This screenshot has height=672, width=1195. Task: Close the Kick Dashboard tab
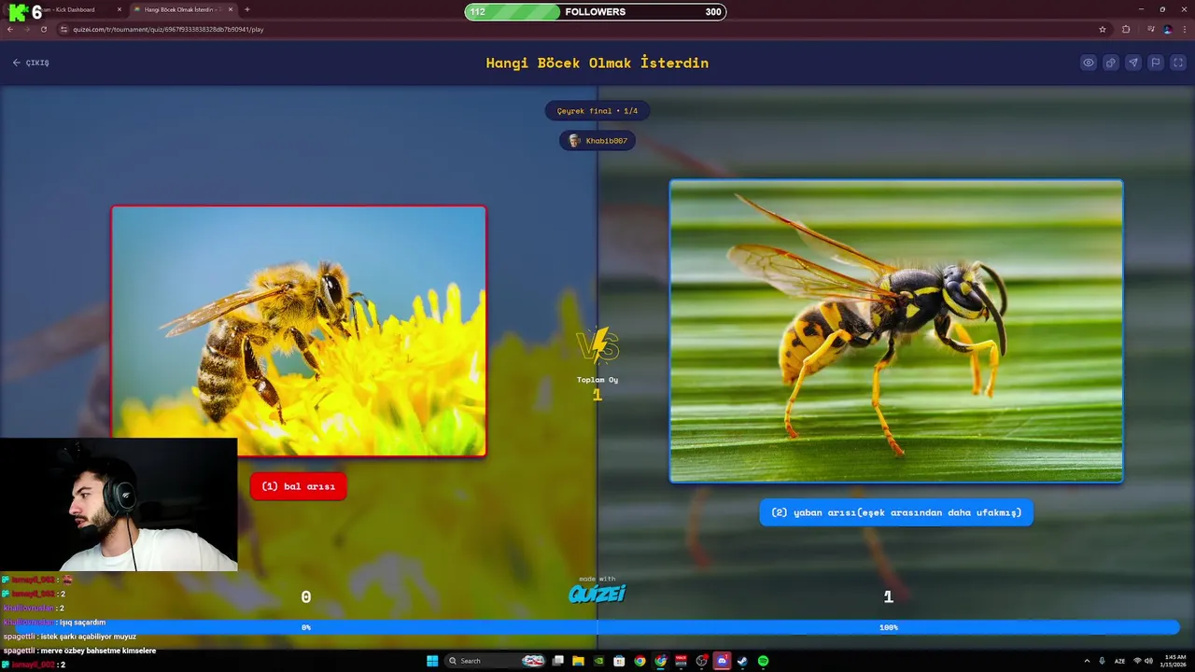(x=119, y=9)
